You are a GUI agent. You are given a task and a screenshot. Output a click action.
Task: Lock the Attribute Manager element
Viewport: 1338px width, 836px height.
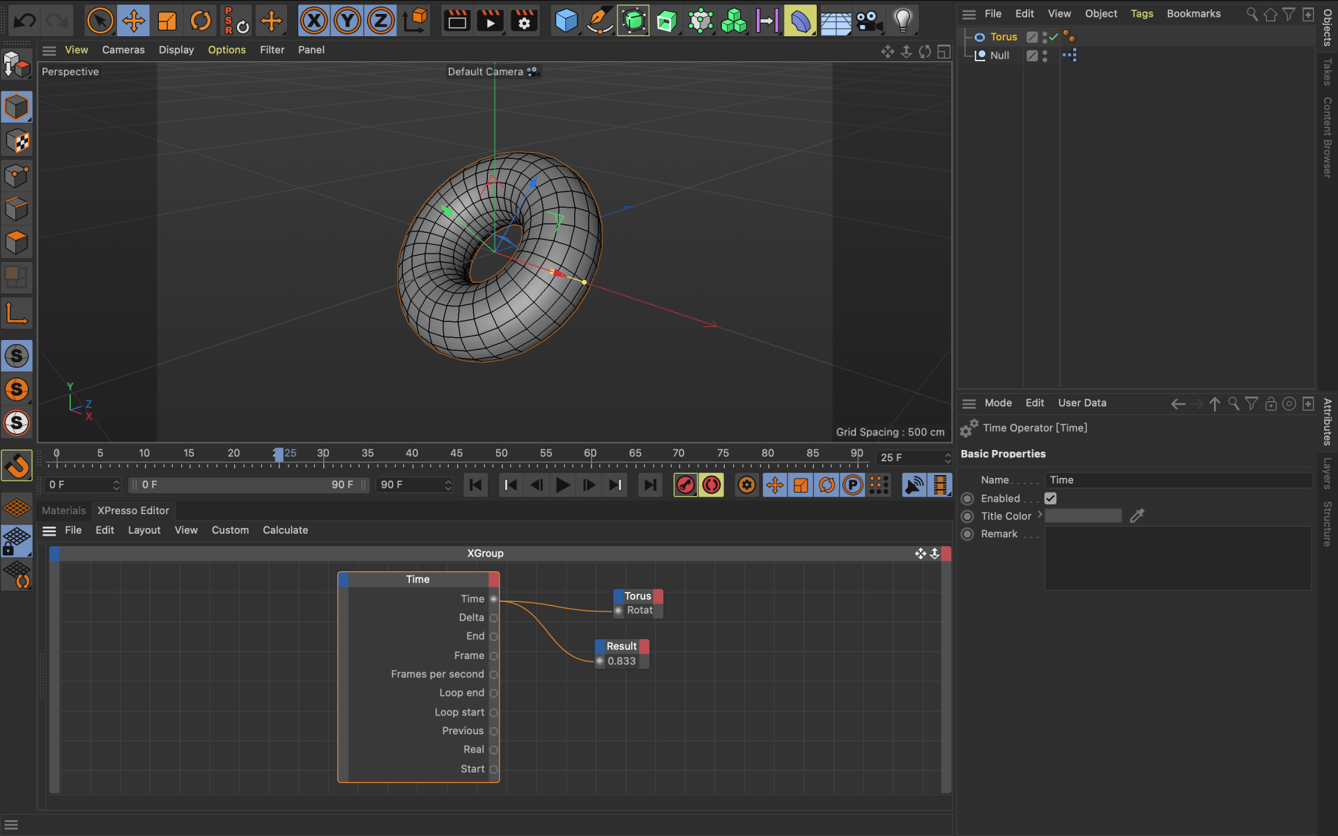click(x=1270, y=404)
